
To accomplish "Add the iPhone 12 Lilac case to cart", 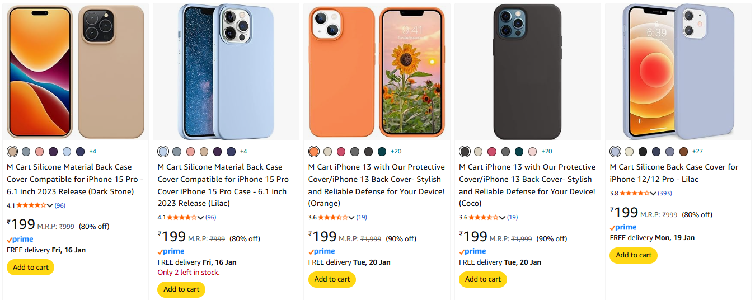I will (x=634, y=255).
